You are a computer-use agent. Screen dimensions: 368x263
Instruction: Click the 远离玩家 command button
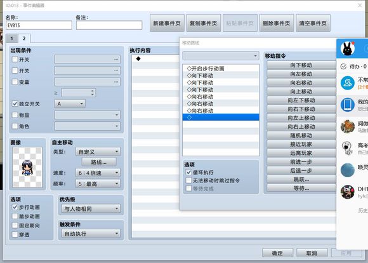301,153
